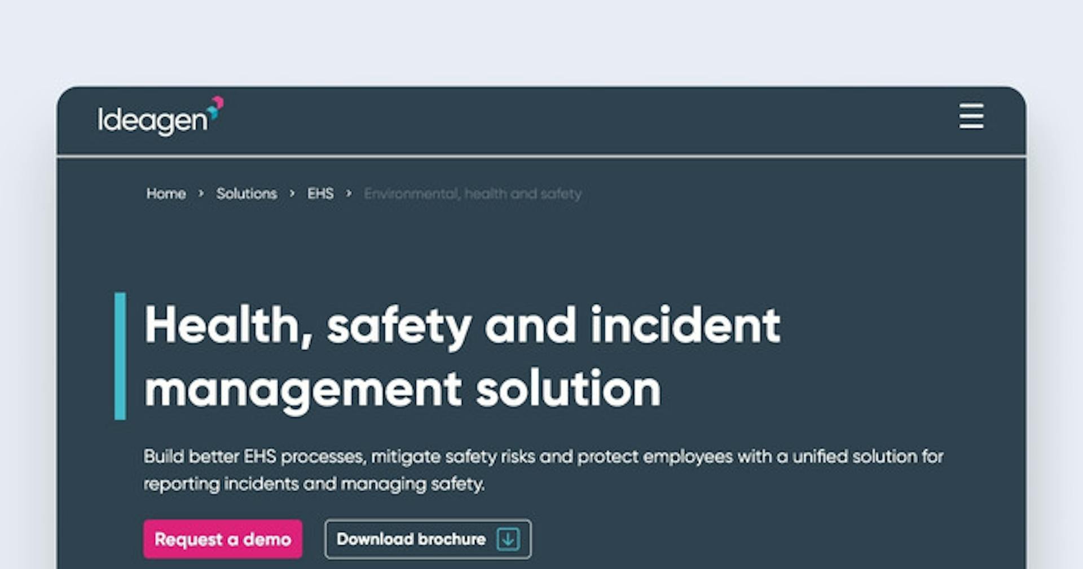This screenshot has width=1083, height=569.
Task: Go to Home breadcrumb
Action: pos(166,193)
